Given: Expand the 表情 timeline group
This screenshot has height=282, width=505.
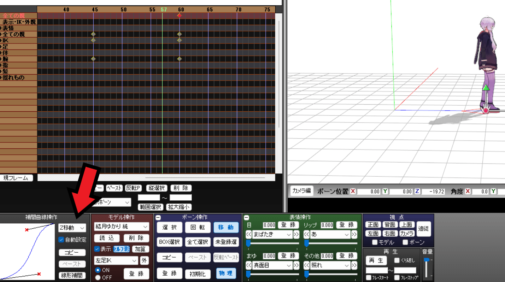Looking at the screenshot, I should 1,28.
